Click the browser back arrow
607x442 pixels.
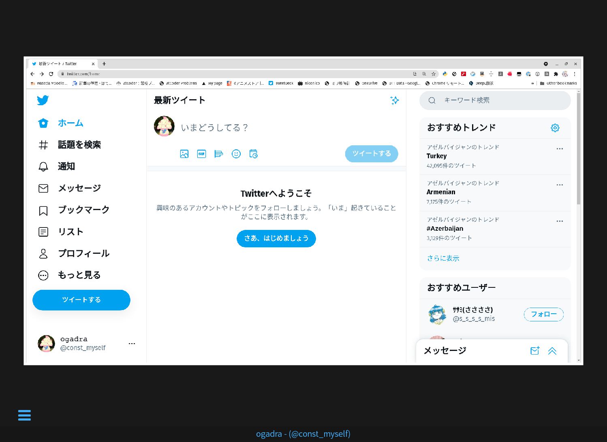point(32,74)
